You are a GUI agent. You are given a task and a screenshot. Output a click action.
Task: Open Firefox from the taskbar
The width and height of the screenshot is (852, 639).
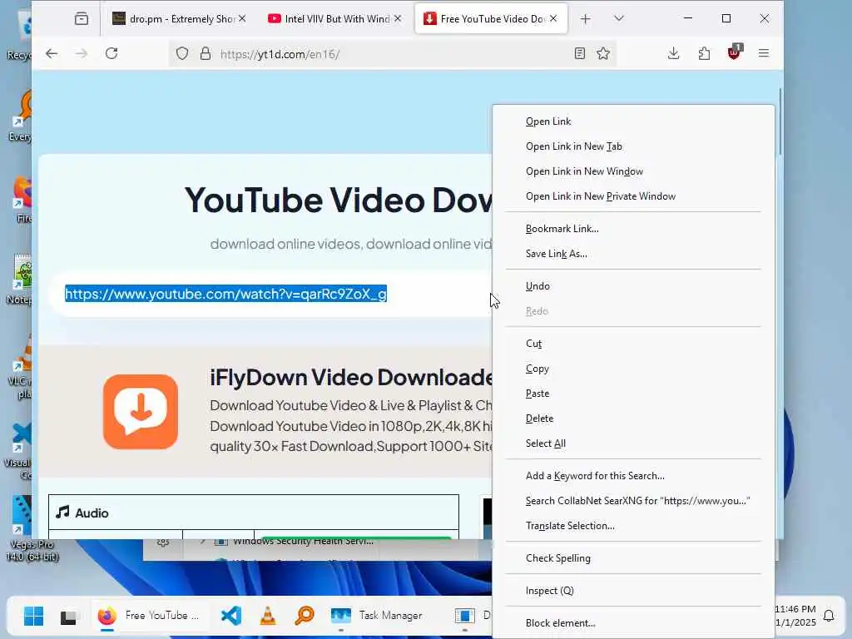point(150,616)
